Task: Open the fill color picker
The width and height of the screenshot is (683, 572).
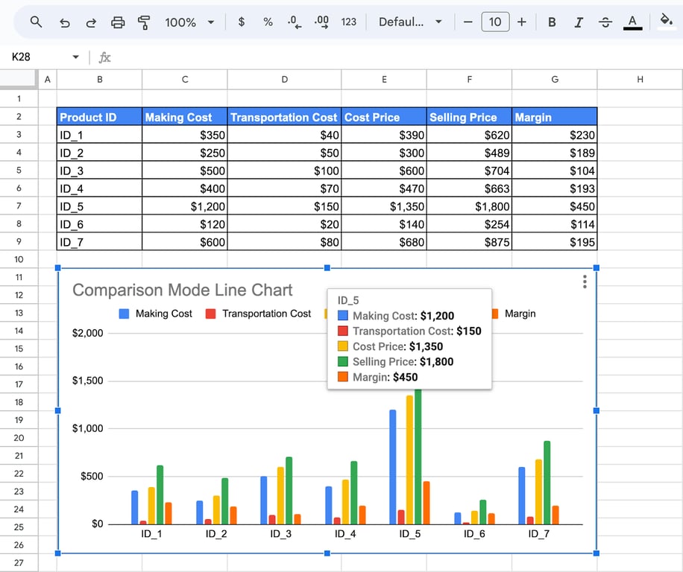Action: tap(666, 22)
